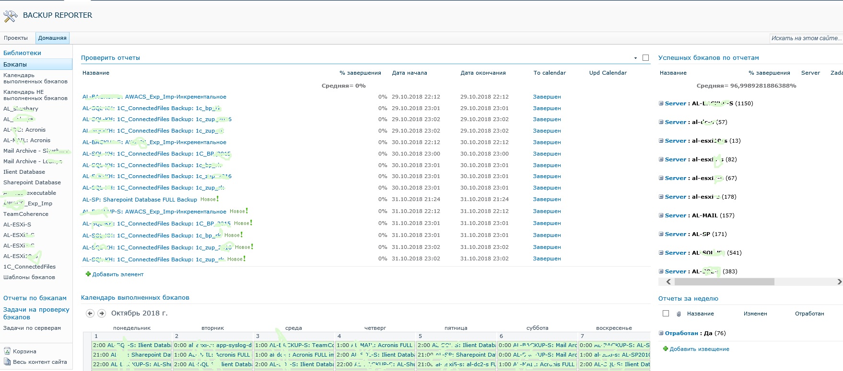
Task: Tick the checkbox of the Проверить отчеты web part
Action: click(x=645, y=58)
